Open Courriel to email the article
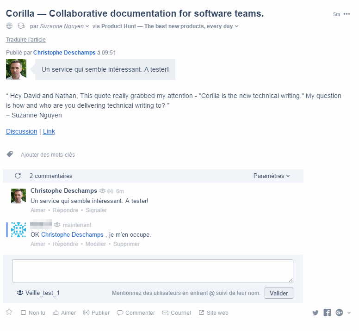Screen dimensions: 359x331 pos(176,313)
